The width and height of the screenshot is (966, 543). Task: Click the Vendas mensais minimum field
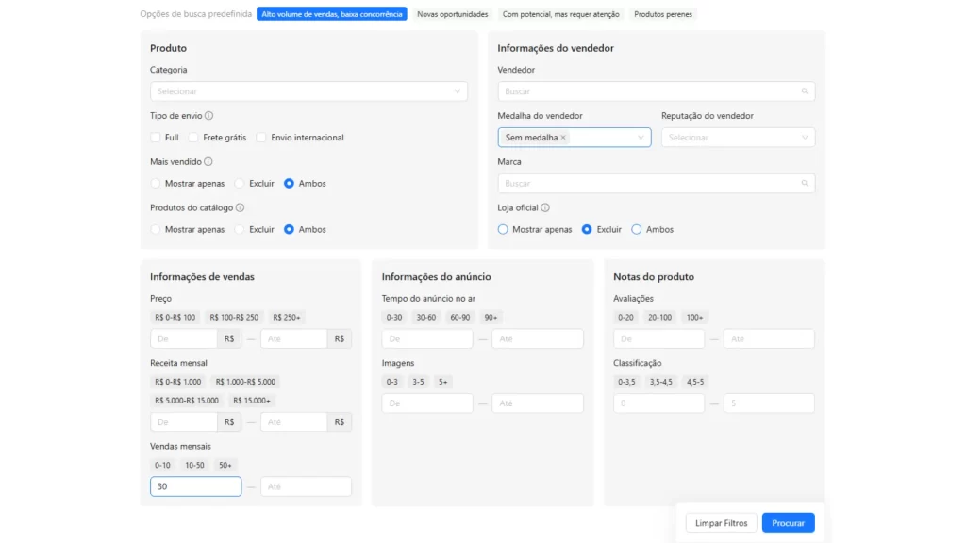coord(195,486)
